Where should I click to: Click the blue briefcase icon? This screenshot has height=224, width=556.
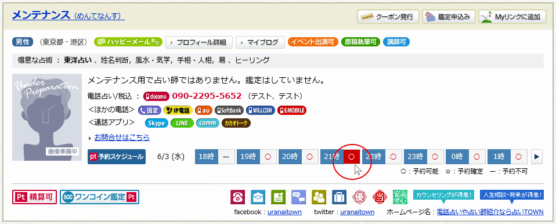[340, 197]
